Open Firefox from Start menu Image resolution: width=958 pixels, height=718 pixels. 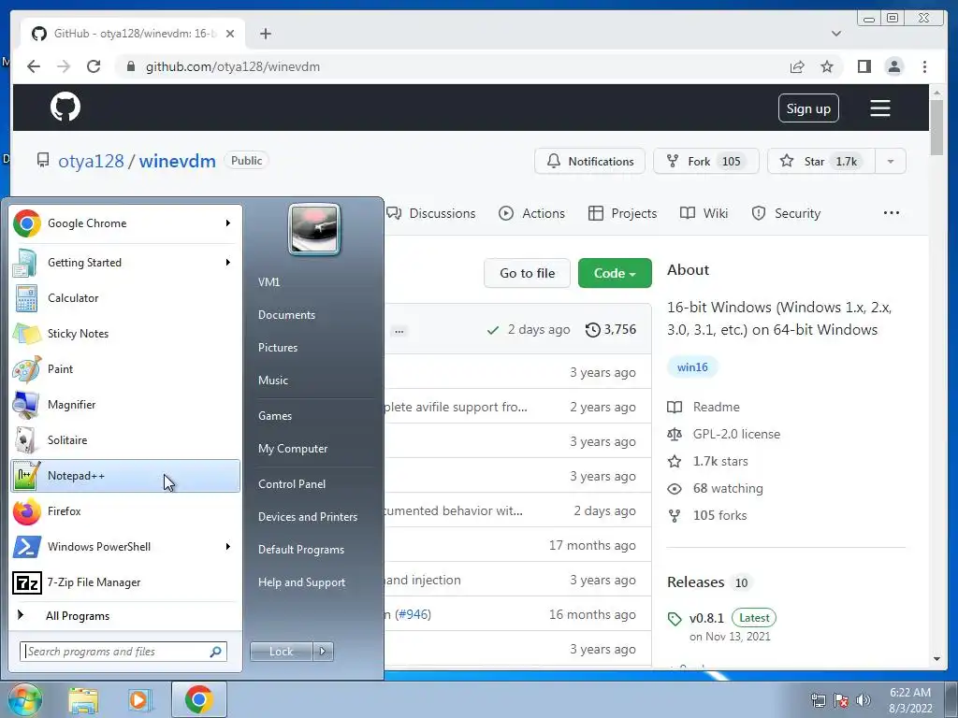pyautogui.click(x=125, y=511)
